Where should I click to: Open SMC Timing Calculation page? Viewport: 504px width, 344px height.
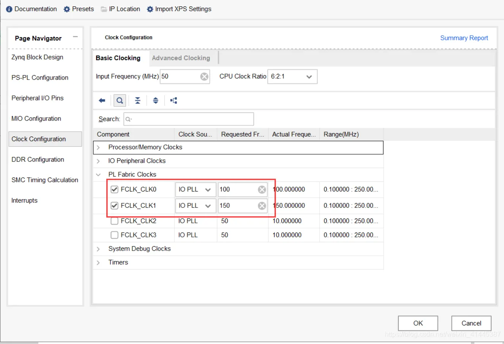pos(45,180)
